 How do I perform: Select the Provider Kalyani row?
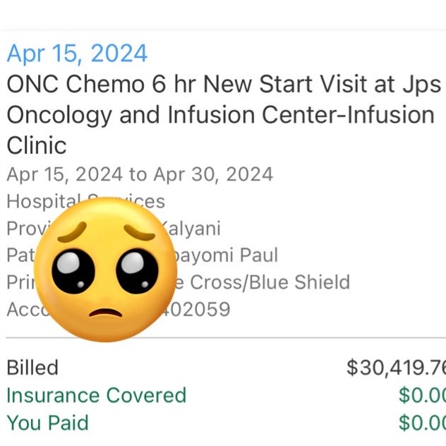(114, 229)
